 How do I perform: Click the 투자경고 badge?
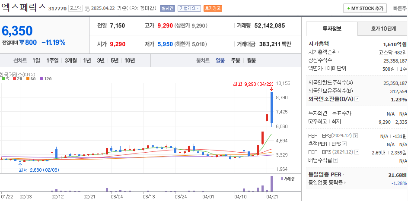[213, 8]
